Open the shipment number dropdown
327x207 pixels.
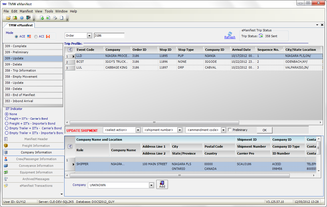(x=180, y=130)
